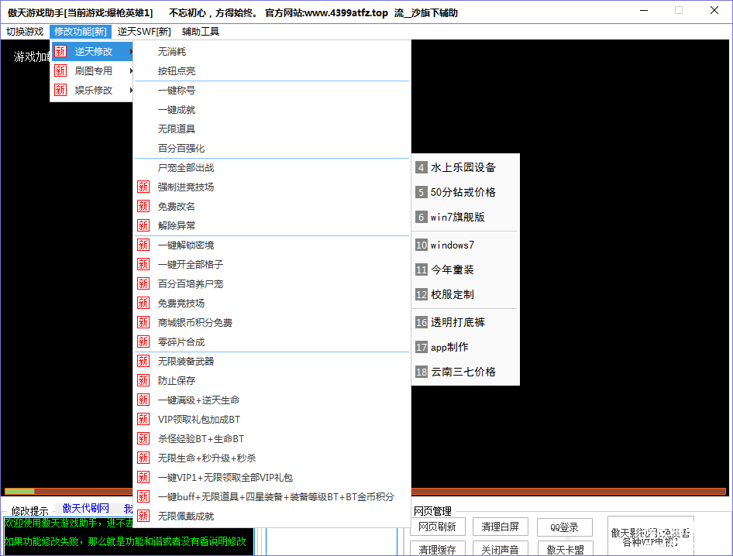Image resolution: width=733 pixels, height=556 pixels.
Task: Close the 傲天游戏助手 window
Action: pos(714,10)
